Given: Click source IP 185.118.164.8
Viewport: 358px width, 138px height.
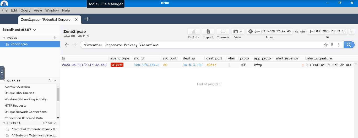Looking at the screenshot, I should [x=147, y=65].
